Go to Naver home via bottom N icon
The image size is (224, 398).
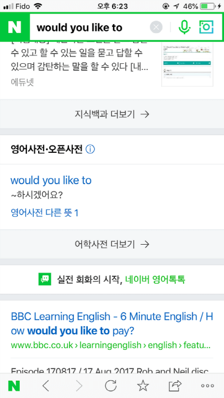point(14,386)
